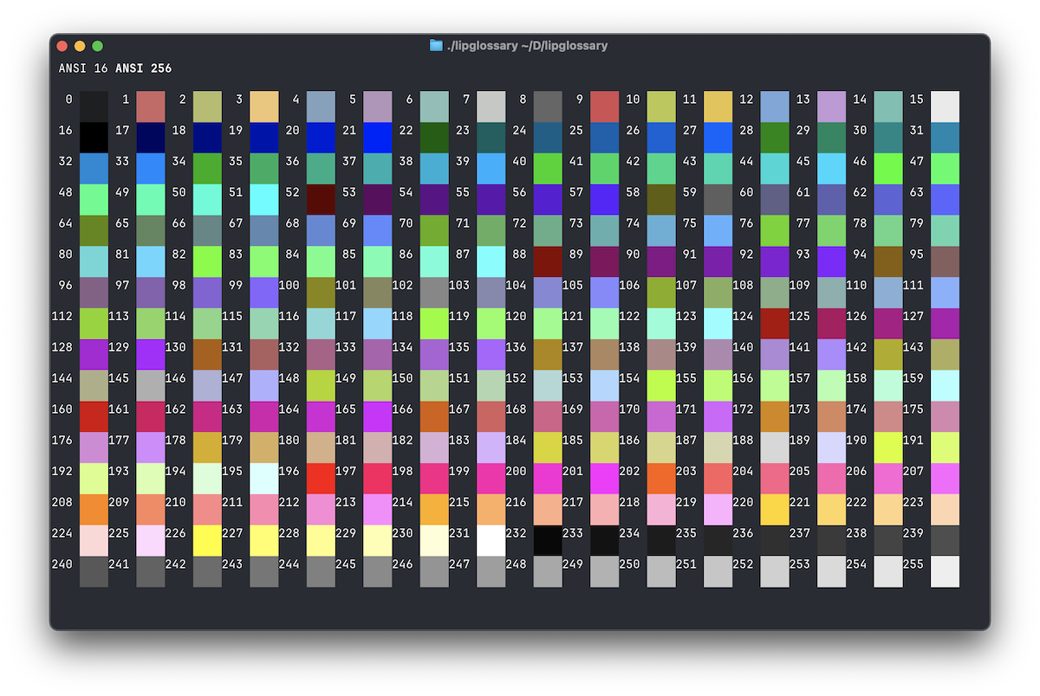Select the red swatch labeled 196
Image resolution: width=1040 pixels, height=696 pixels.
[x=321, y=478]
